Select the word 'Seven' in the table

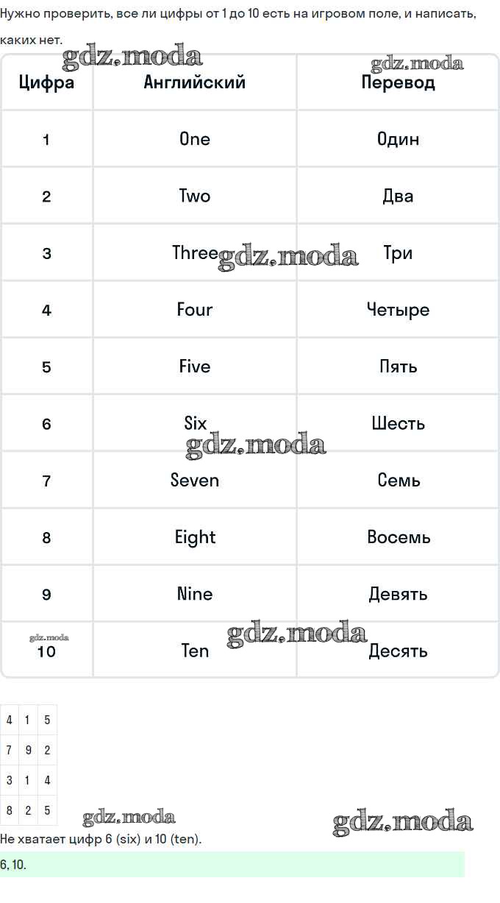click(x=195, y=481)
